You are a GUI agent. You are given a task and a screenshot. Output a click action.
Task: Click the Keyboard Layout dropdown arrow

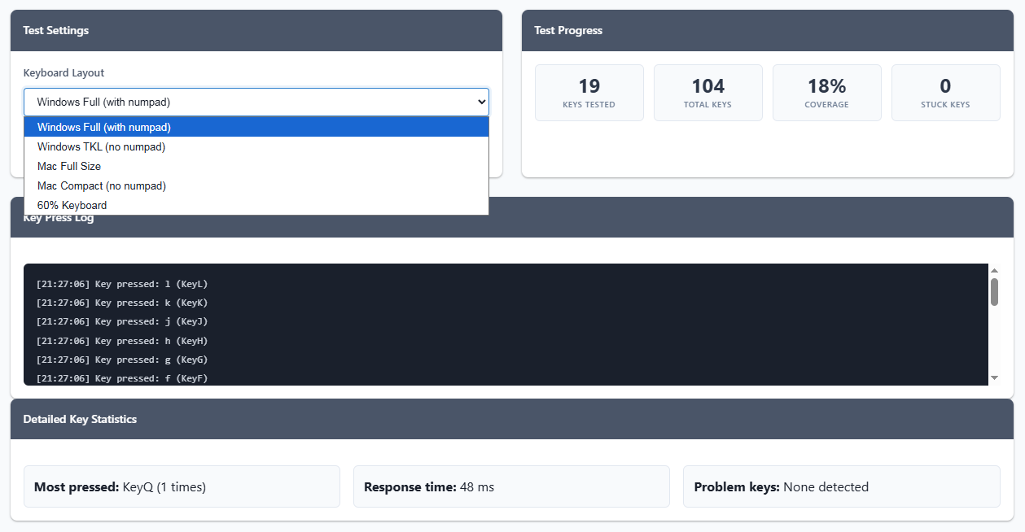coord(480,102)
